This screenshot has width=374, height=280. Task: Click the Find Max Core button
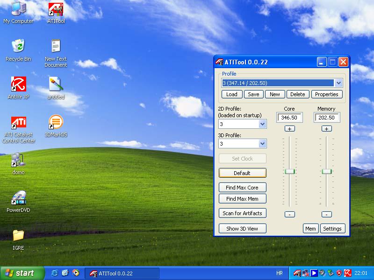[x=242, y=188]
